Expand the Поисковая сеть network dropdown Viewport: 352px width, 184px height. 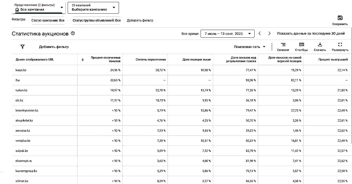tap(249, 47)
